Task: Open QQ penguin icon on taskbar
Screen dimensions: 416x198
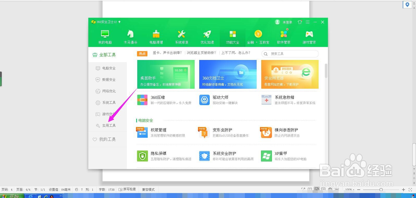Action: [52, 196]
